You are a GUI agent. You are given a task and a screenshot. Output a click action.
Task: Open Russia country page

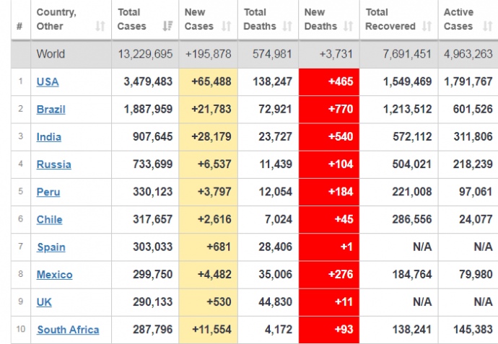click(x=53, y=164)
